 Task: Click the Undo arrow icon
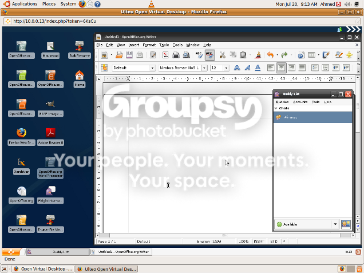pos(271,55)
